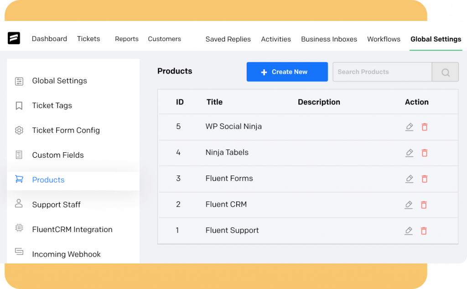Click the edit icon for Fluent Forms

tap(409, 179)
